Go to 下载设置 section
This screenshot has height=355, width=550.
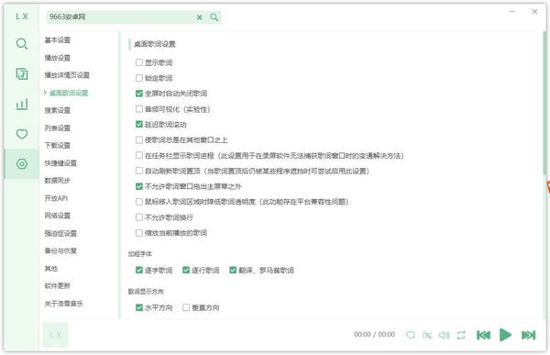pos(58,145)
